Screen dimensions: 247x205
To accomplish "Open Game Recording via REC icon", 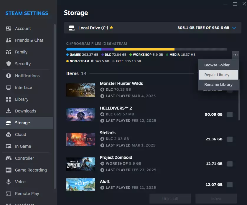I will (x=9, y=170).
